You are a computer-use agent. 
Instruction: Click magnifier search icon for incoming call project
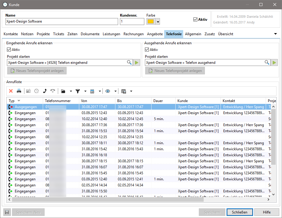(129, 63)
